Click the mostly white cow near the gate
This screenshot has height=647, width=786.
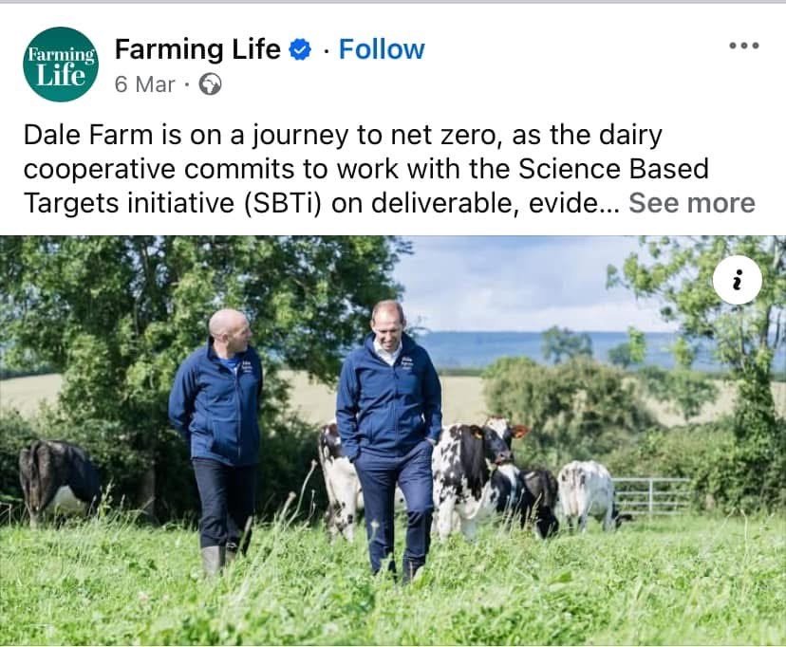pyautogui.click(x=588, y=493)
